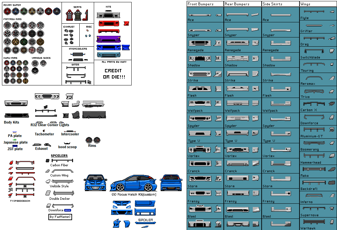Click the PA plate license plate icon
This screenshot has width=337, height=230.
click(14, 132)
